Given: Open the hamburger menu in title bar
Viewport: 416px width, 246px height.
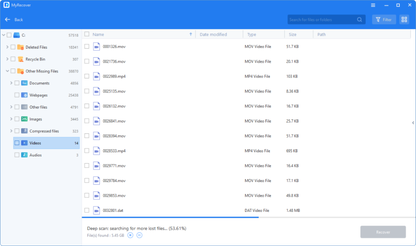Looking at the screenshot, I should click(373, 5).
